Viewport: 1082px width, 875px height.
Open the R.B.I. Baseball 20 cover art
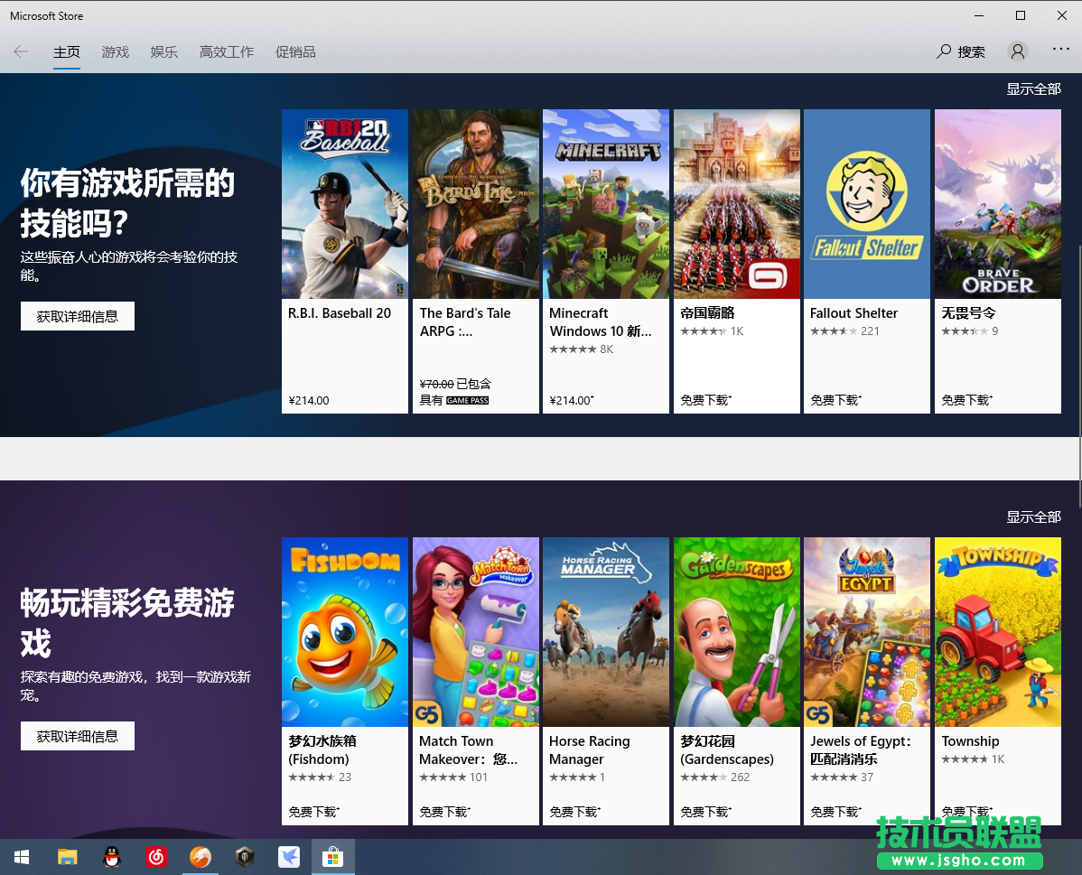[x=345, y=203]
